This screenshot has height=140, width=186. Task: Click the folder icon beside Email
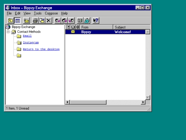click(19, 36)
